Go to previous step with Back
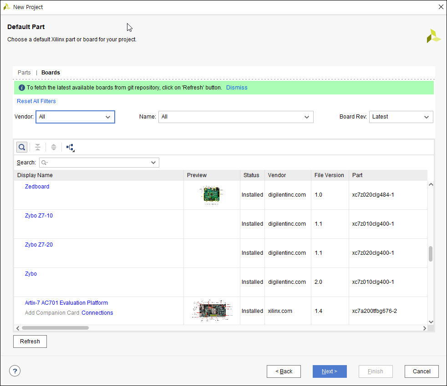 point(284,371)
